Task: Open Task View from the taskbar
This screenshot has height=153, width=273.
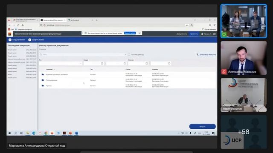Action: point(21,133)
